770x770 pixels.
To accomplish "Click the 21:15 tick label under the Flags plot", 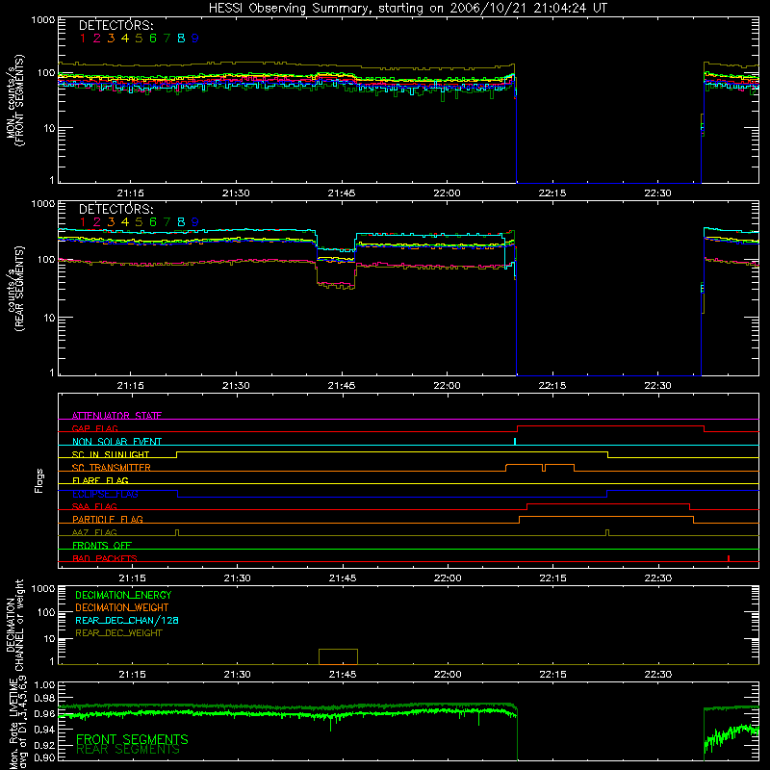I will [132, 578].
